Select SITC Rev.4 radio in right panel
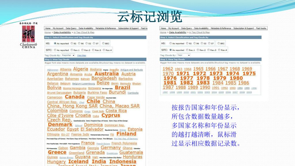The width and height of the screenshot is (295, 166). coord(219,50)
